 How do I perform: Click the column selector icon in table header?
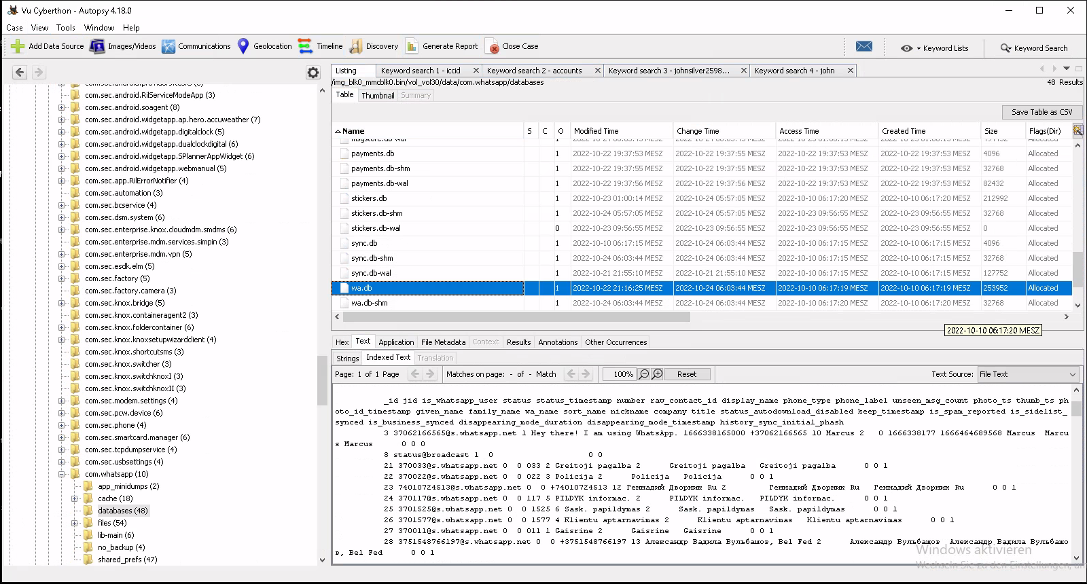click(x=1077, y=130)
